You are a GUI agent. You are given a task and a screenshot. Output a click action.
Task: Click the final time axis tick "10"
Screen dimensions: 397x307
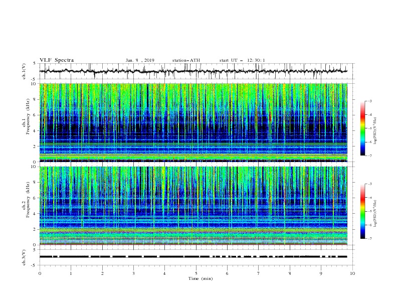pos(352,273)
